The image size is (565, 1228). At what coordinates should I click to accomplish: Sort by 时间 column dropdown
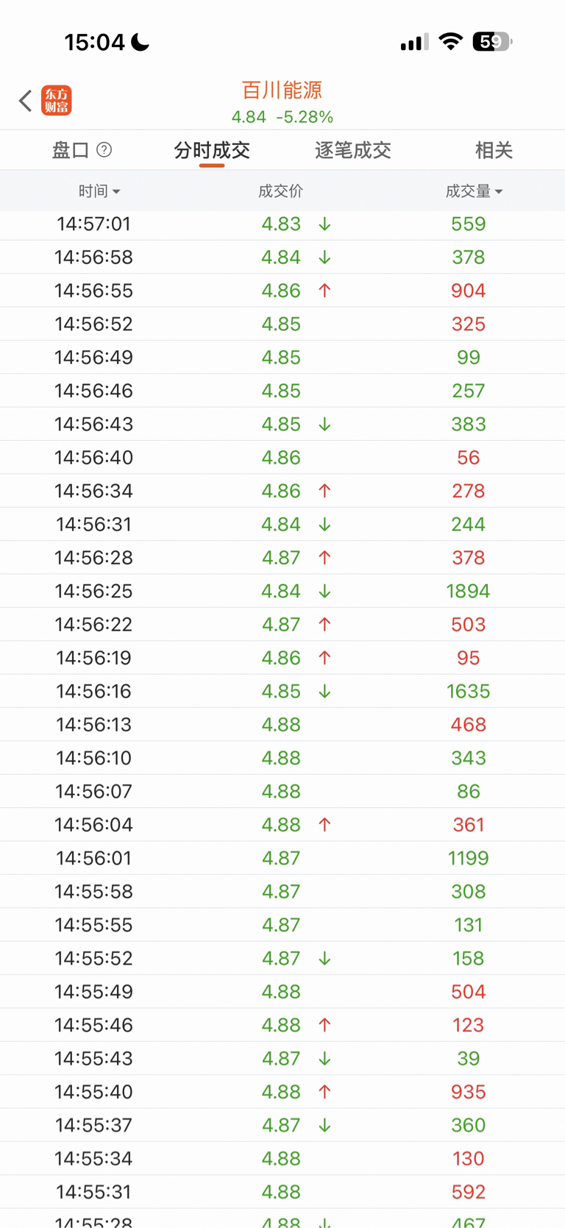pyautogui.click(x=99, y=191)
